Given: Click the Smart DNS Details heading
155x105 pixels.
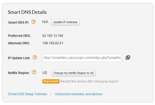Looking at the screenshot, I should click(x=27, y=12).
